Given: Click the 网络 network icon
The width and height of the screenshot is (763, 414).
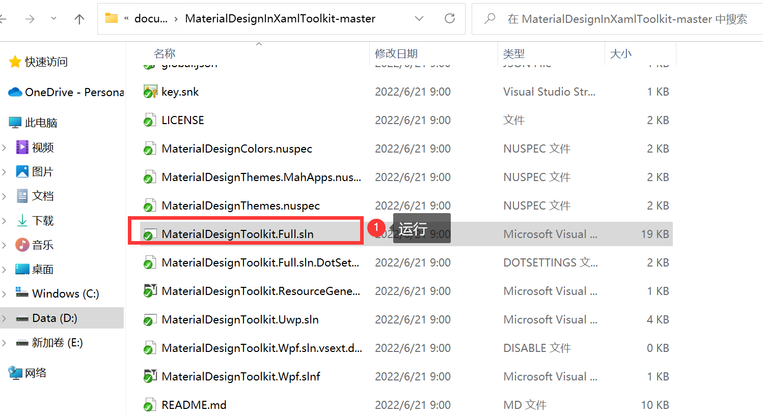Looking at the screenshot, I should coord(15,373).
